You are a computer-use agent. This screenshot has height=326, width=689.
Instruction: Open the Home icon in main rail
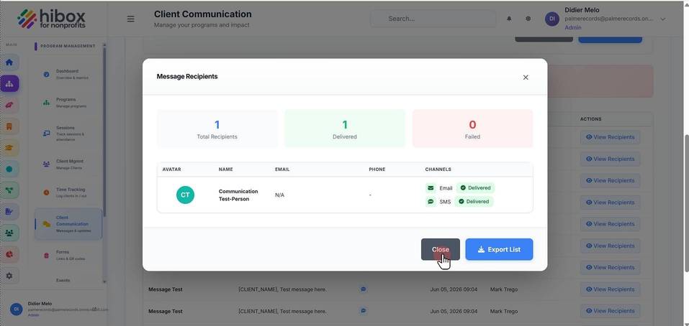click(x=9, y=62)
